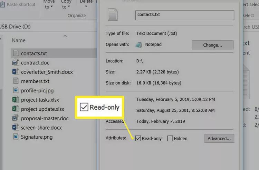The image size is (259, 170).
Task: Open the Advanced... attributes button
Action: 219,139
